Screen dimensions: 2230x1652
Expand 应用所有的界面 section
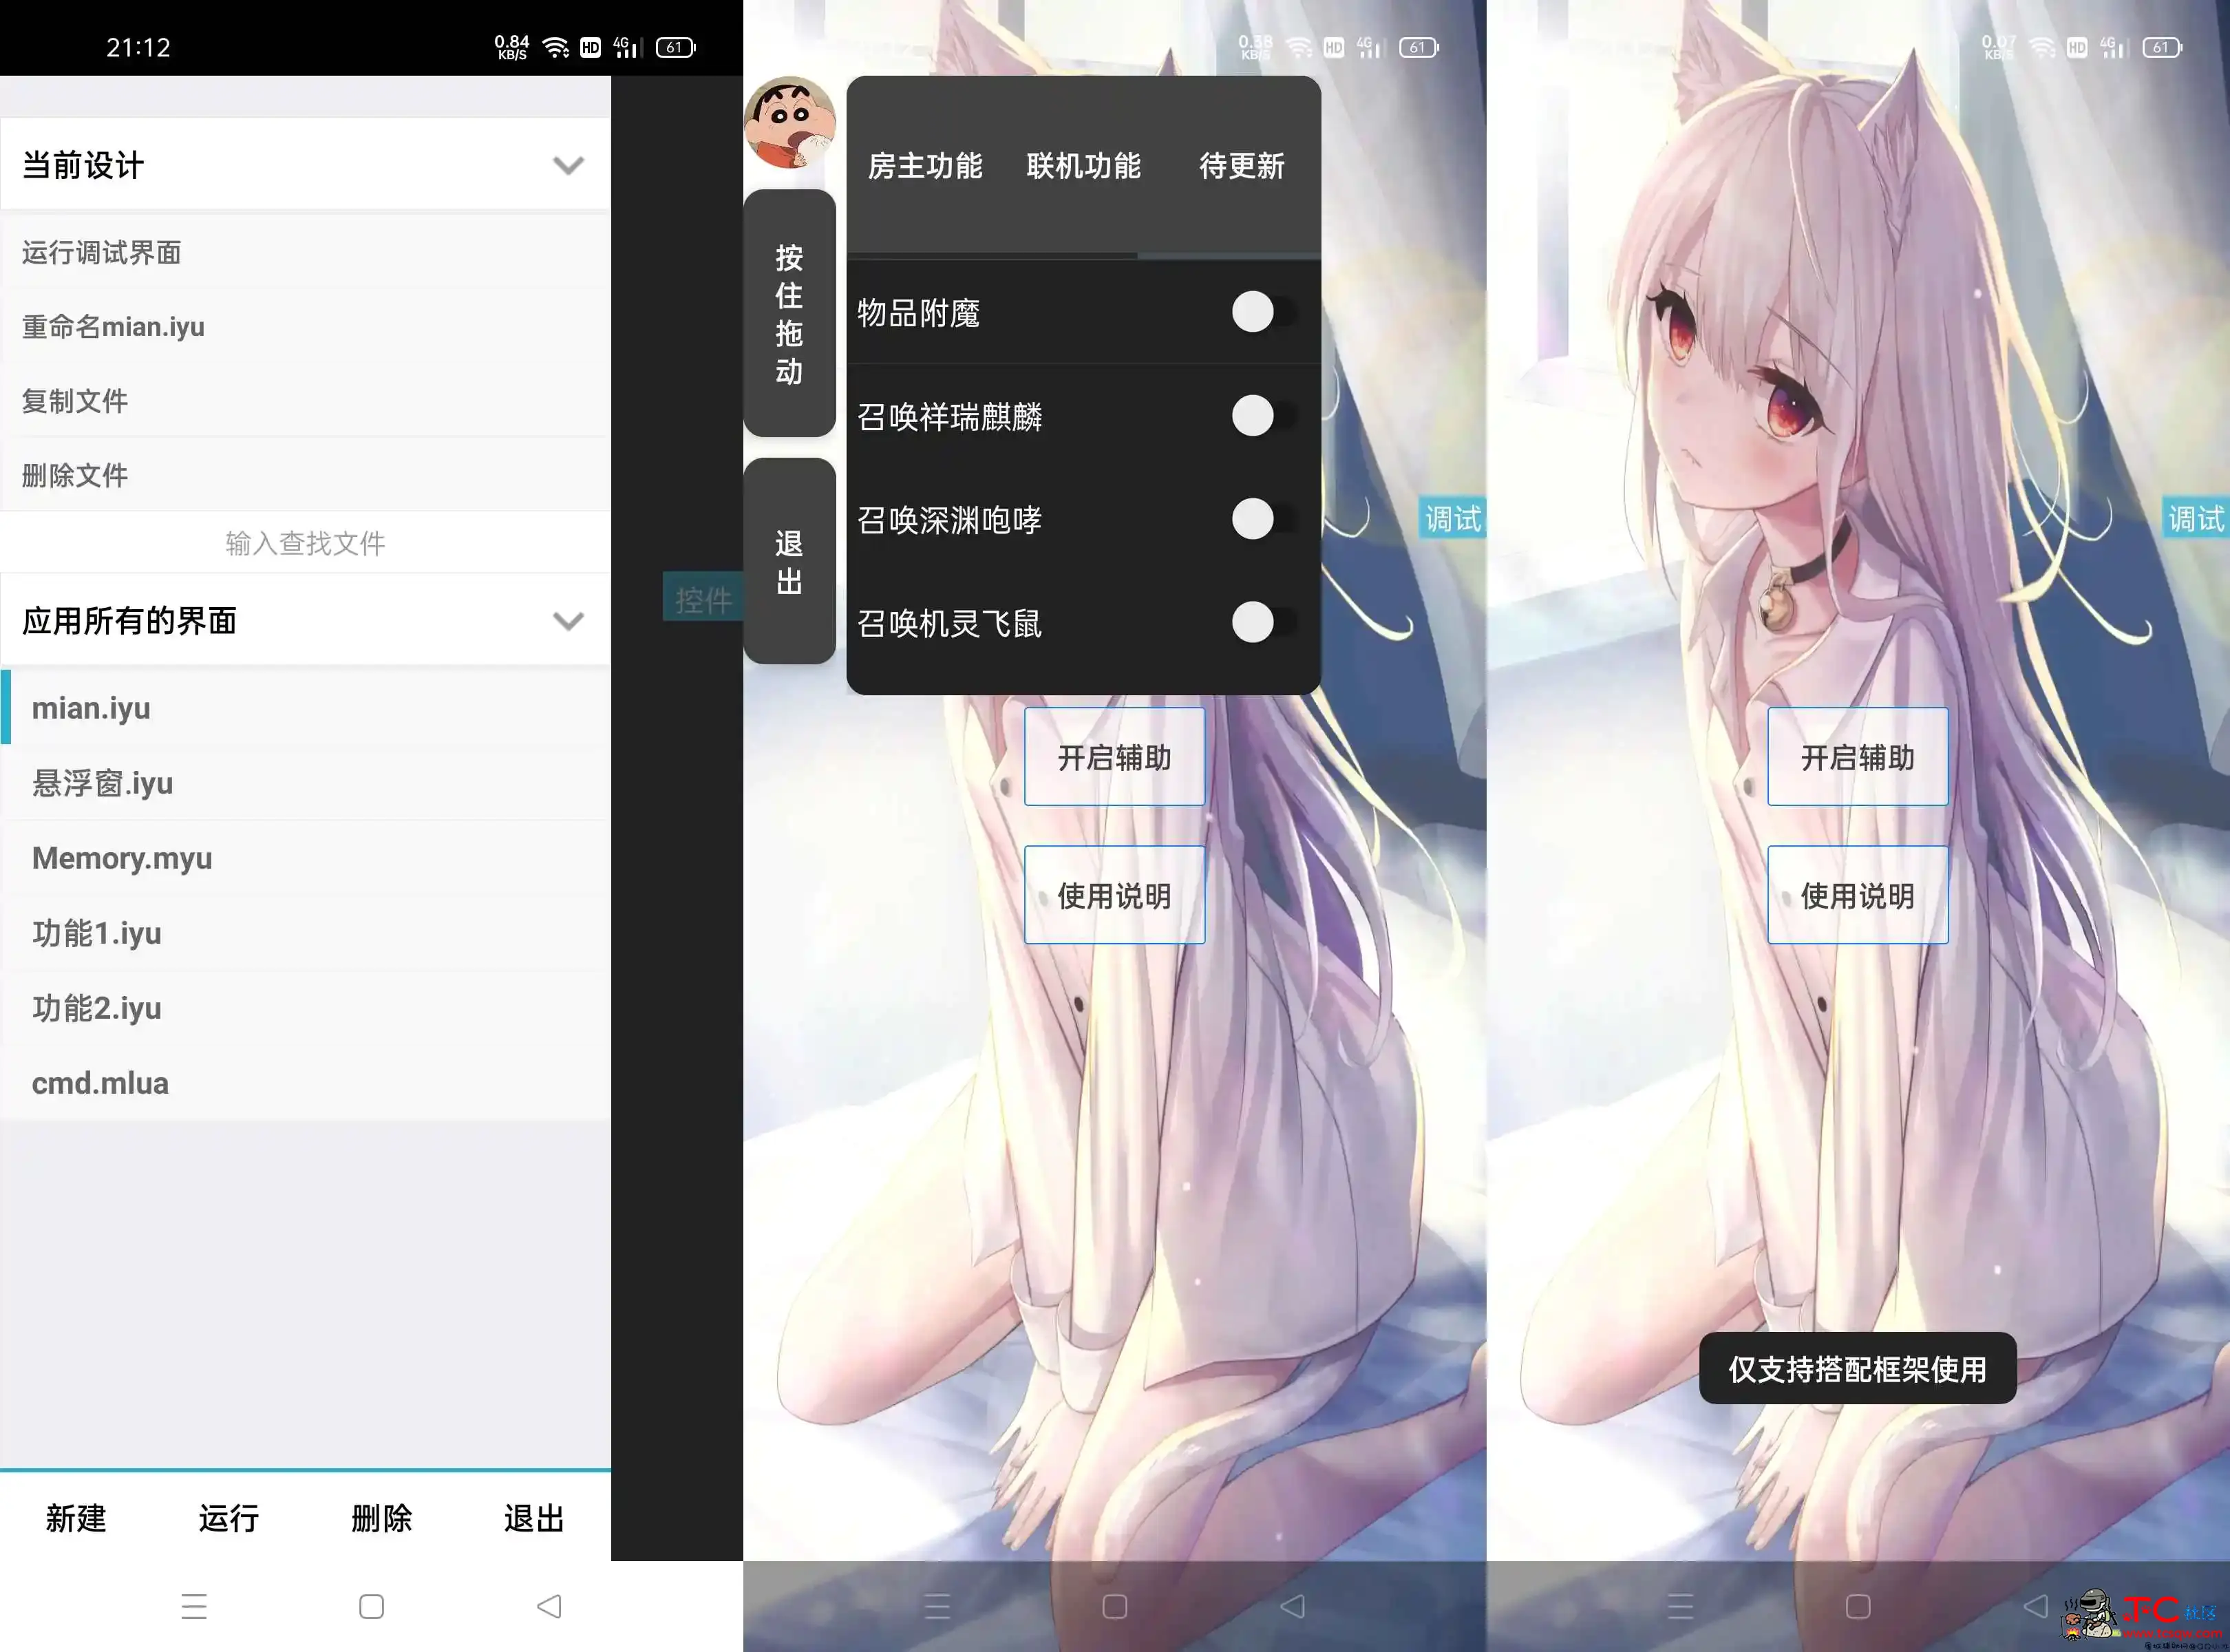[567, 623]
